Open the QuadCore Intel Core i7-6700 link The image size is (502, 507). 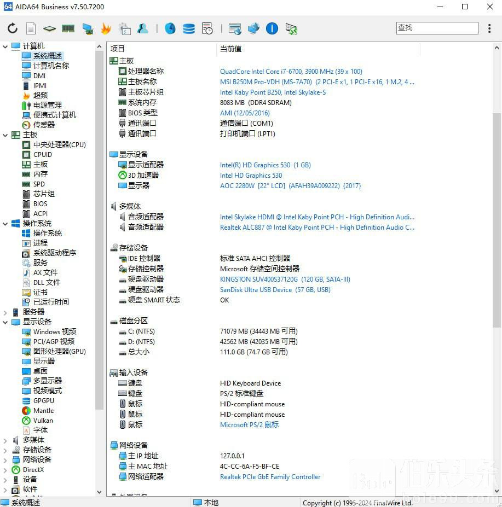coord(291,72)
